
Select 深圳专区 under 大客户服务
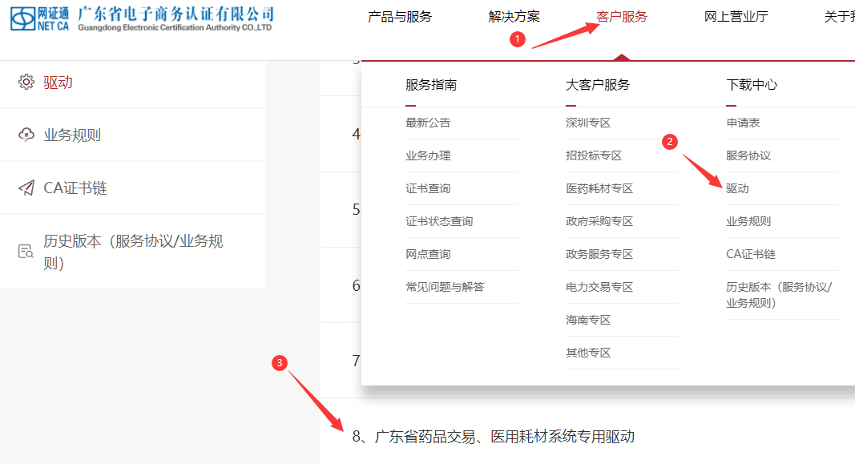click(x=588, y=123)
